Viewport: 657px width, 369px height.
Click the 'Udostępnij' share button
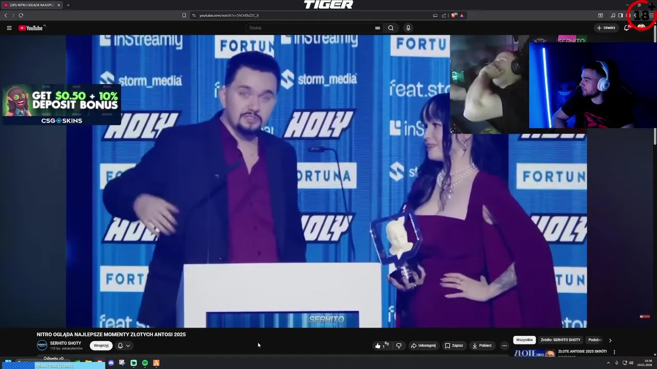tap(423, 345)
